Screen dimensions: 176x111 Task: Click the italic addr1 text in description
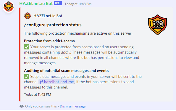click(66, 52)
